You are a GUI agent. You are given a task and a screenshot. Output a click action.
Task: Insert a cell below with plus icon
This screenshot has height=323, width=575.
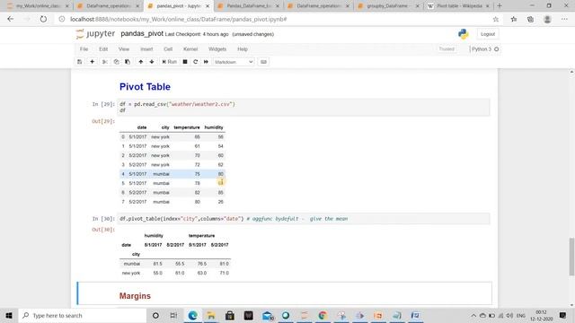(x=92, y=62)
